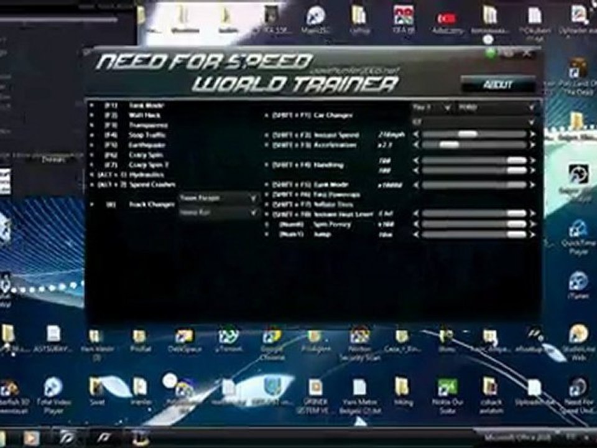Screen dimensions: 597x448
Task: Open the track name dropdown below Team Escape
Action: pos(218,213)
